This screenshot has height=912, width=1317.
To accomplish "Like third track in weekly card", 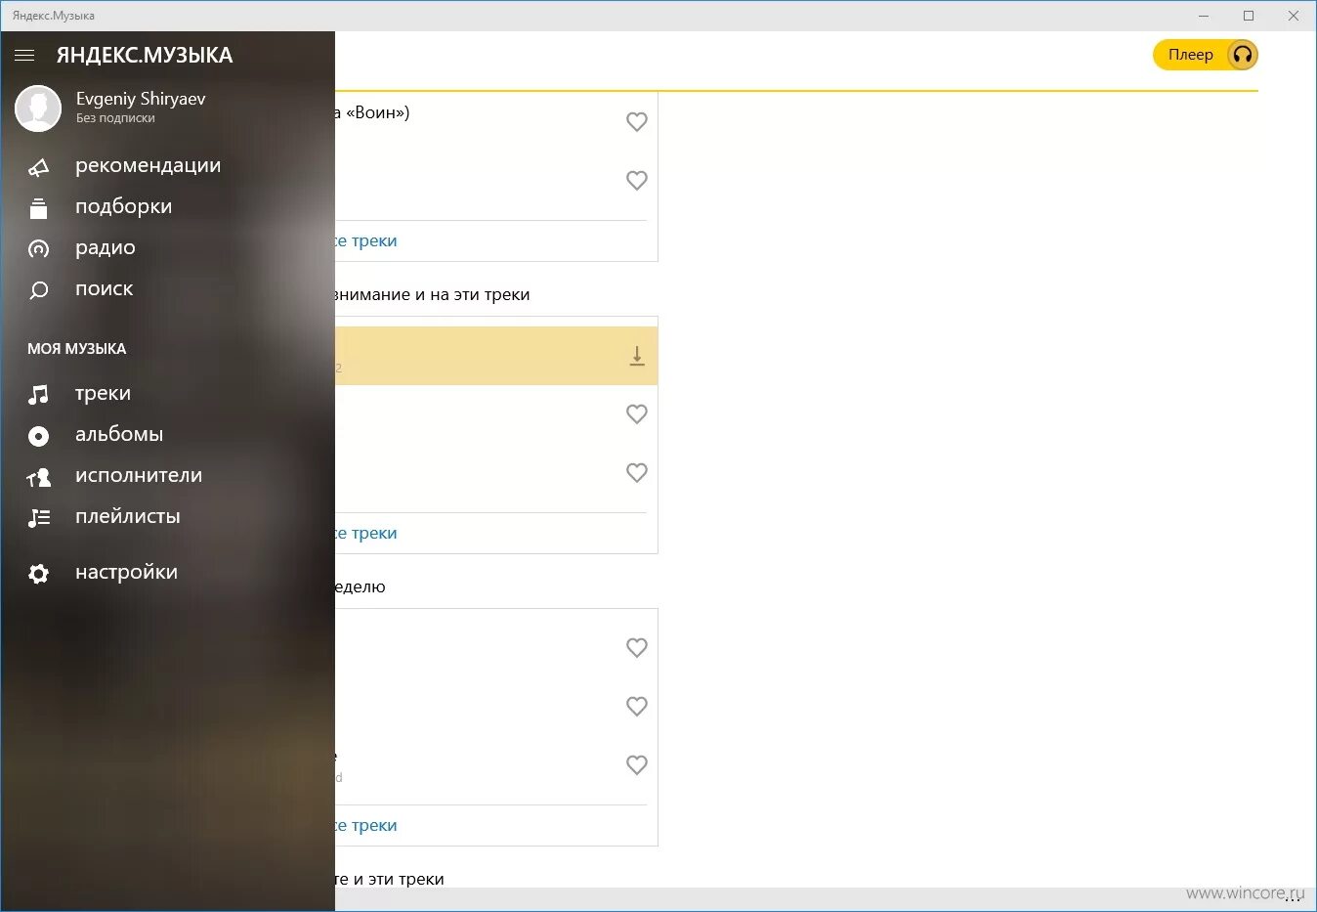I will (637, 765).
